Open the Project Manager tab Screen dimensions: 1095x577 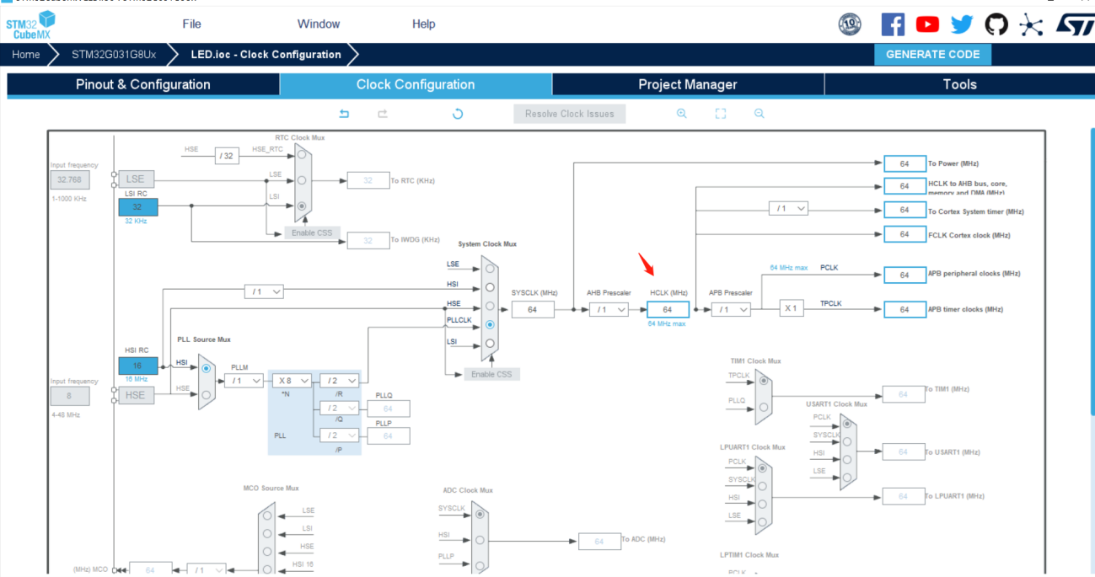click(x=688, y=84)
